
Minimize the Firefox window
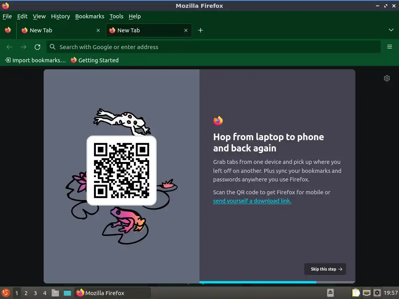[x=377, y=5]
